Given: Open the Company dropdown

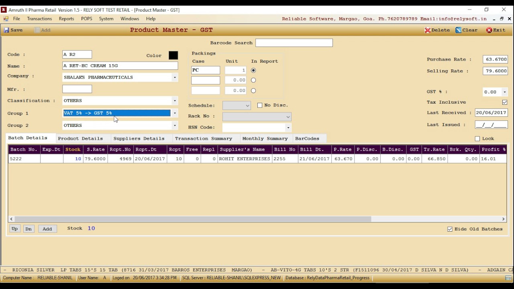Looking at the screenshot, I should pos(175,77).
